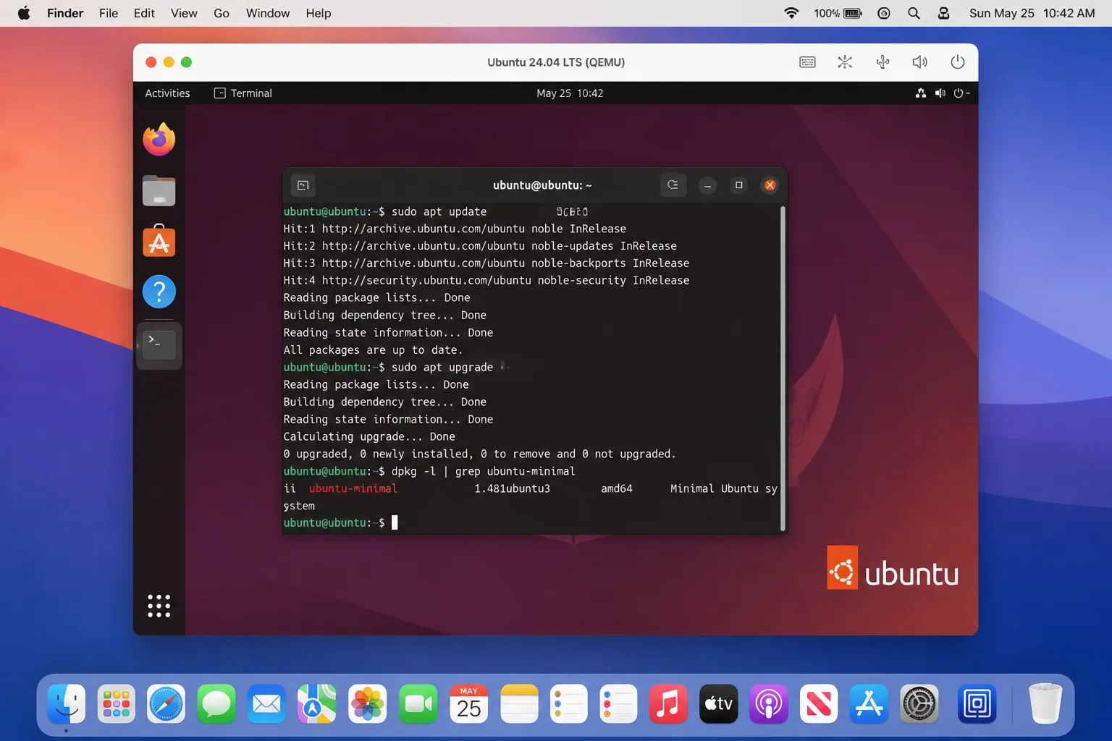Open the Go menu
The width and height of the screenshot is (1112, 741).
[x=222, y=13]
